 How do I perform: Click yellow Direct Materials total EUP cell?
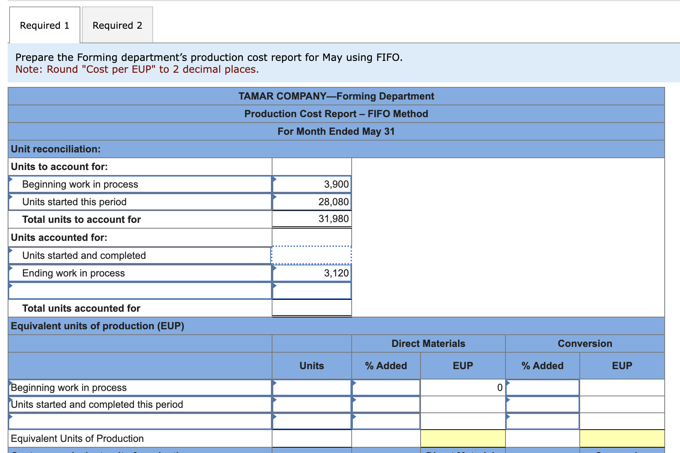click(x=463, y=438)
